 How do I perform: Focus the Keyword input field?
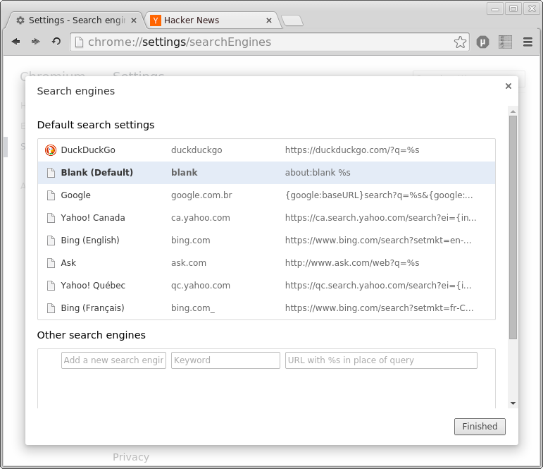click(225, 360)
